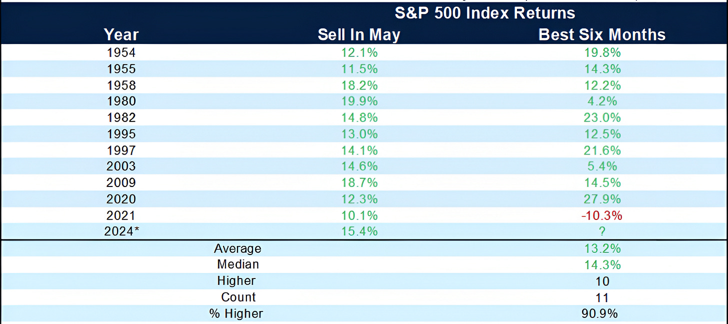
Task: Select the 10.1% Sell In May value
Action: [x=359, y=215]
